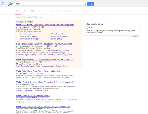Open dropdown arrow beside organic vivintsource.com result

(35, 84)
